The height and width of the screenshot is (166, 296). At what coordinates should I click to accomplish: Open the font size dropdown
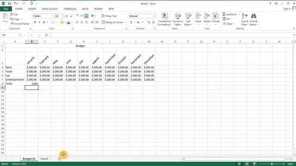tap(63, 16)
